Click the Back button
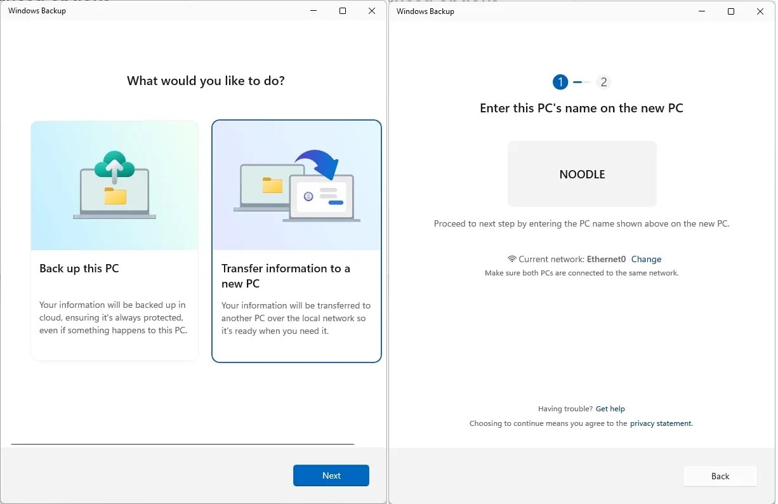Viewport: 778px width, 504px height. (720, 476)
